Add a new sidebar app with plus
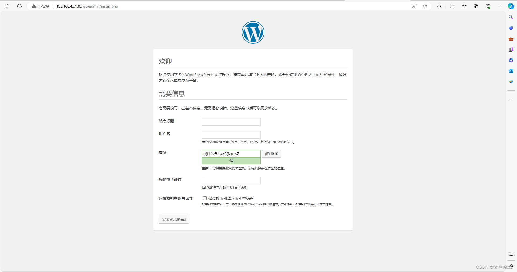 pyautogui.click(x=511, y=99)
